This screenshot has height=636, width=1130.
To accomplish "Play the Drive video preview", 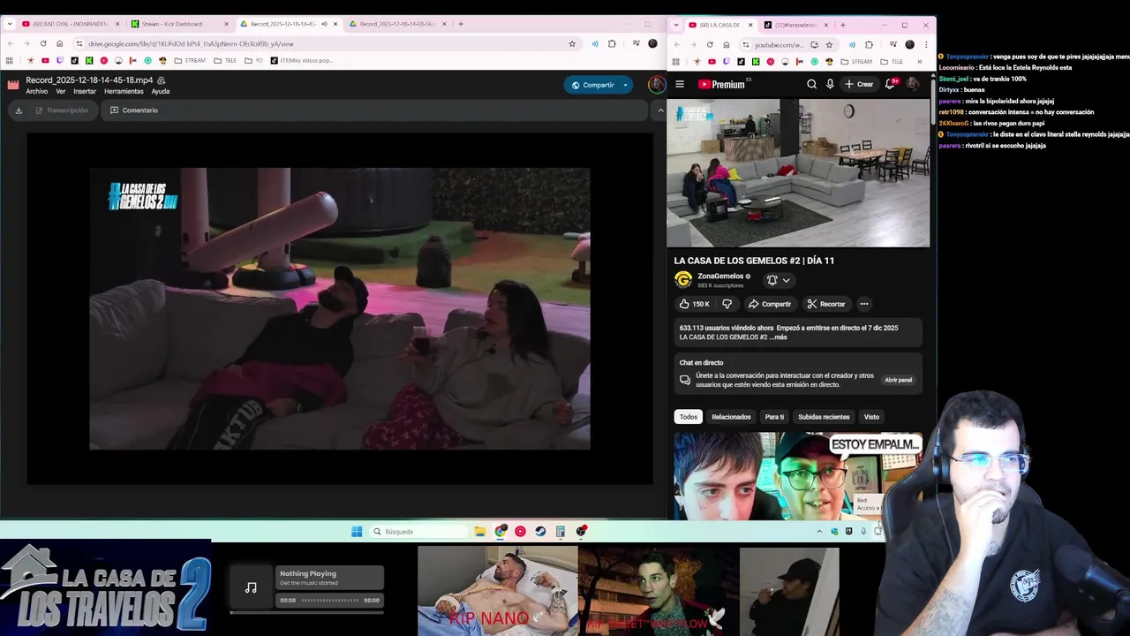I will (x=340, y=308).
